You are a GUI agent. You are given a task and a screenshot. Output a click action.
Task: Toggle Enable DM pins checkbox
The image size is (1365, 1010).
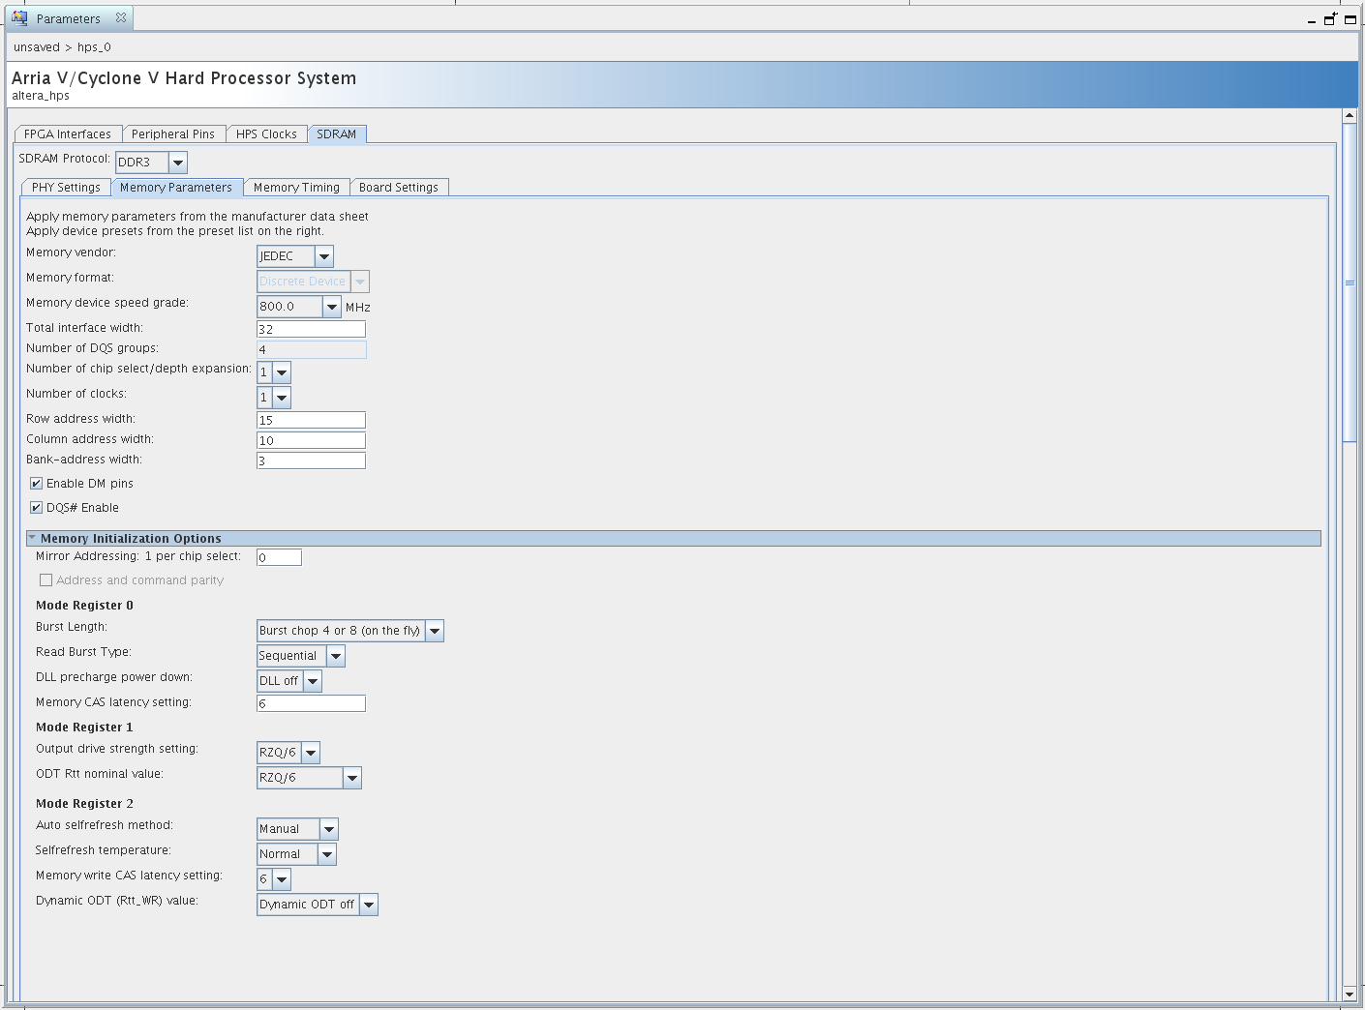(x=36, y=484)
